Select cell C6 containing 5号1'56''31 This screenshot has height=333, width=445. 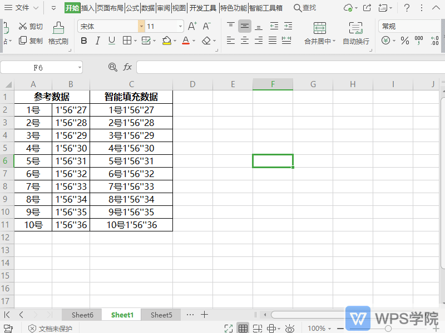[131, 161]
